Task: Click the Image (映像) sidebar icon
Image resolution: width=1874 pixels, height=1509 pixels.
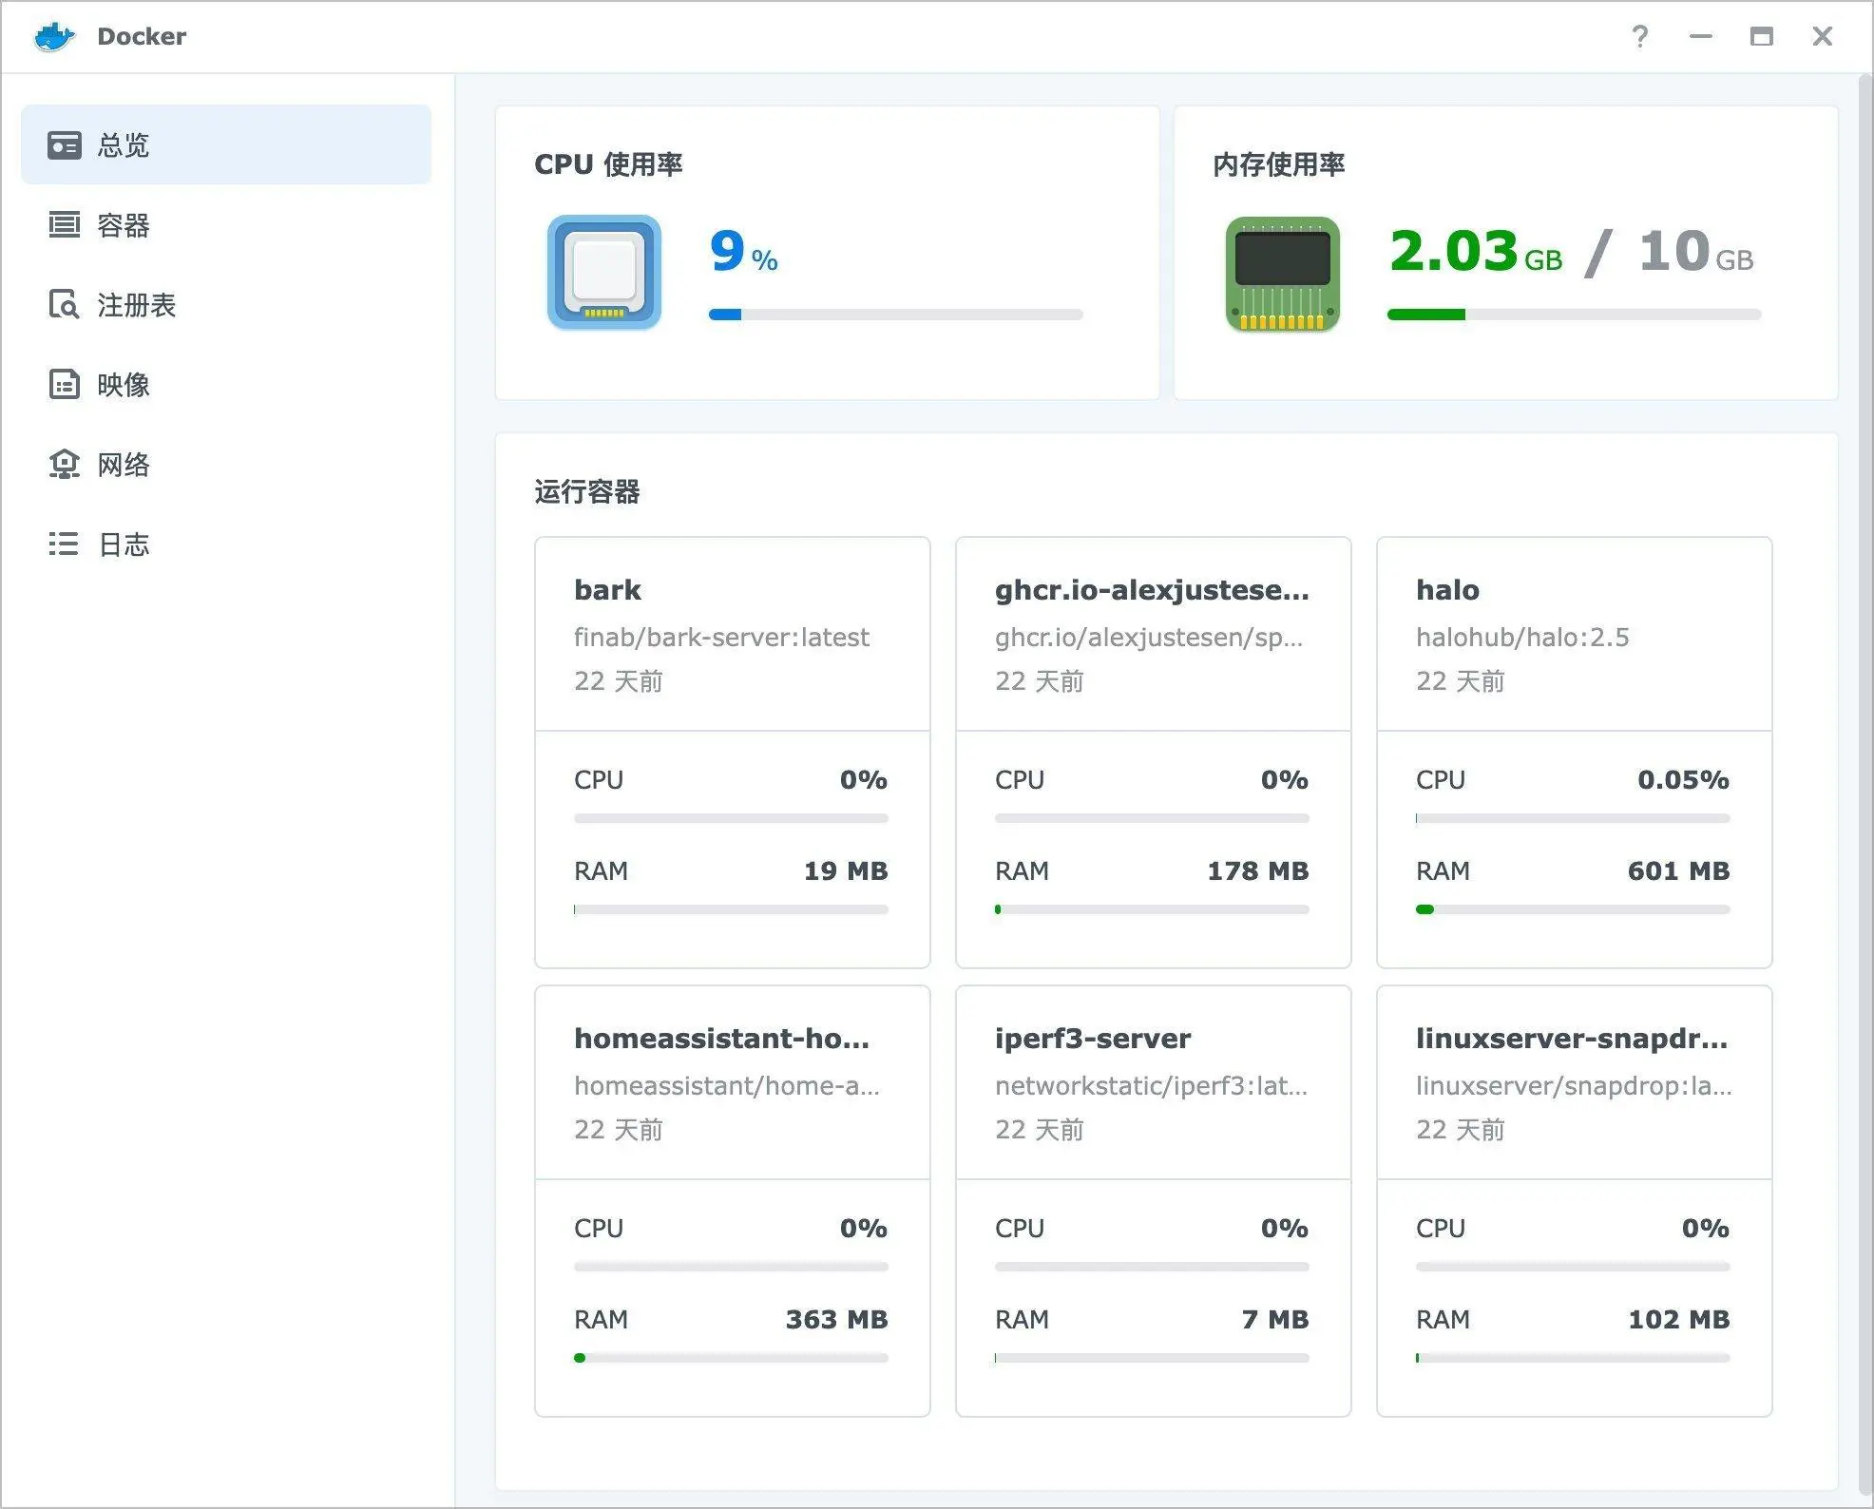Action: click(x=64, y=385)
